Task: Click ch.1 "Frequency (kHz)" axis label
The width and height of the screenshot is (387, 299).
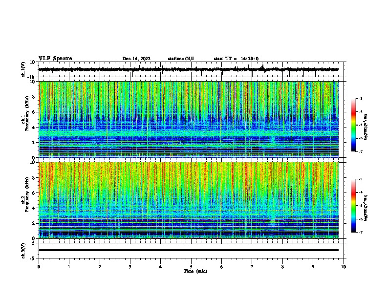Action: pos(27,113)
